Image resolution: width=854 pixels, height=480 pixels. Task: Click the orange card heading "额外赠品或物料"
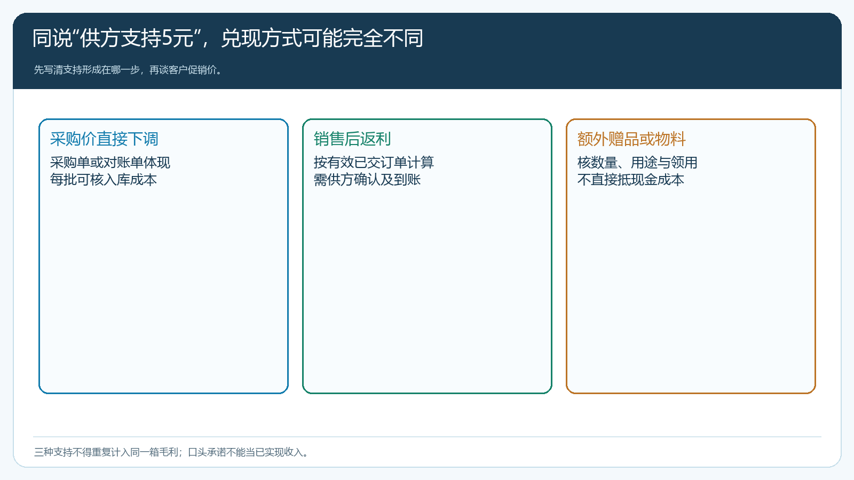[x=631, y=139]
